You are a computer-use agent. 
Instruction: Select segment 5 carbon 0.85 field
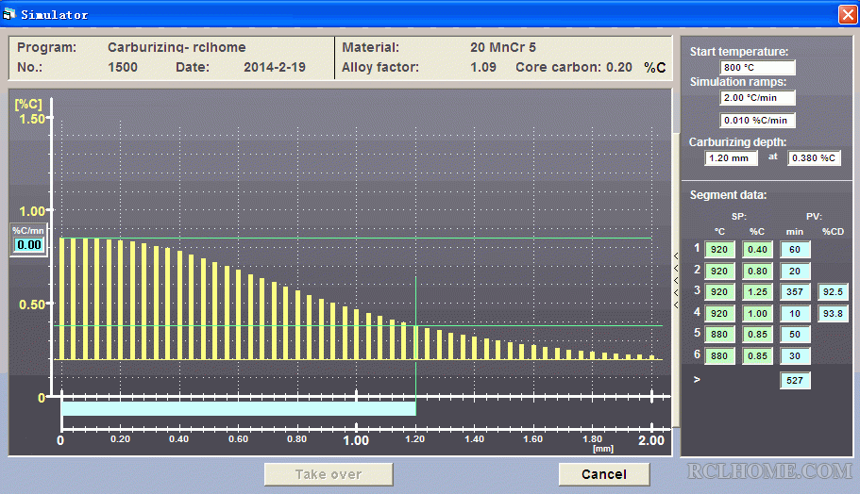(757, 334)
